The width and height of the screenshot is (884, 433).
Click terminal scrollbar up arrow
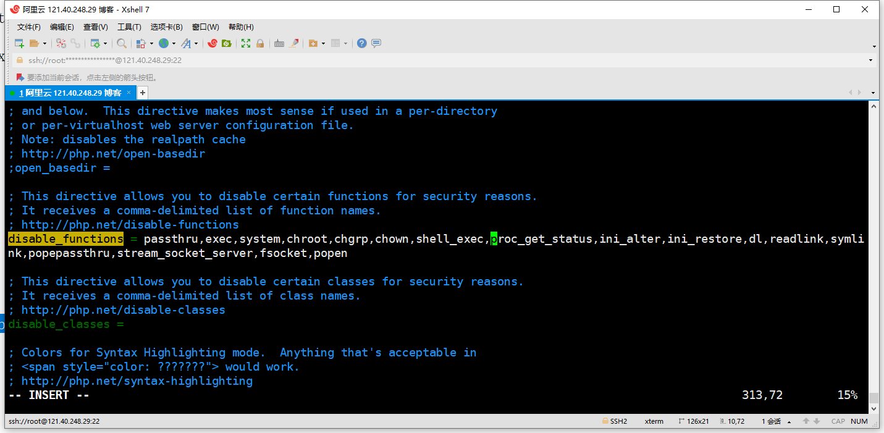873,106
